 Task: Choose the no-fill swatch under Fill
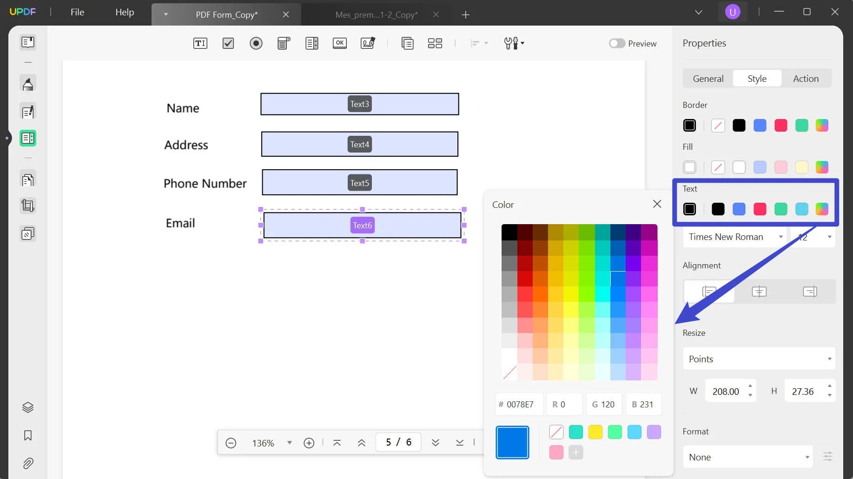coord(718,167)
